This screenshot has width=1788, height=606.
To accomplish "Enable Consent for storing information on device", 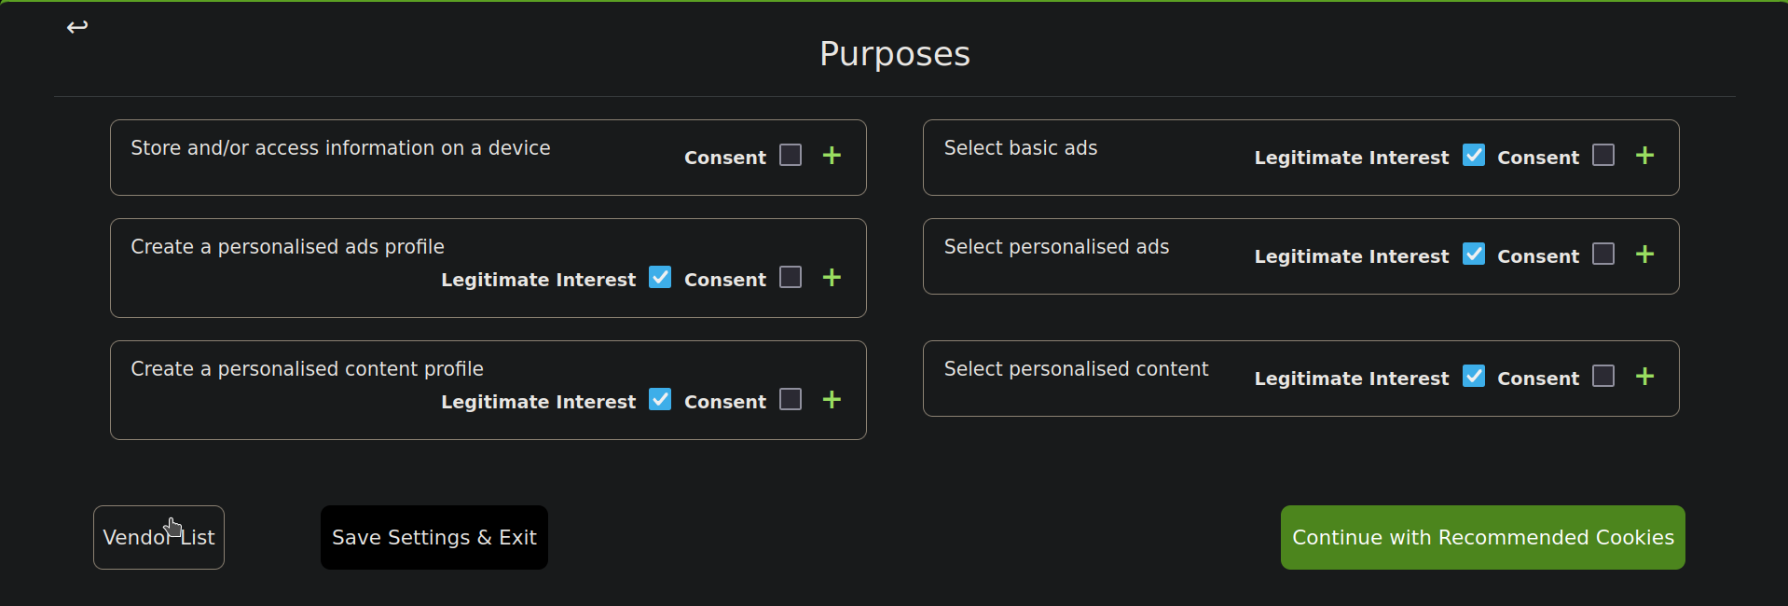I will pyautogui.click(x=791, y=155).
